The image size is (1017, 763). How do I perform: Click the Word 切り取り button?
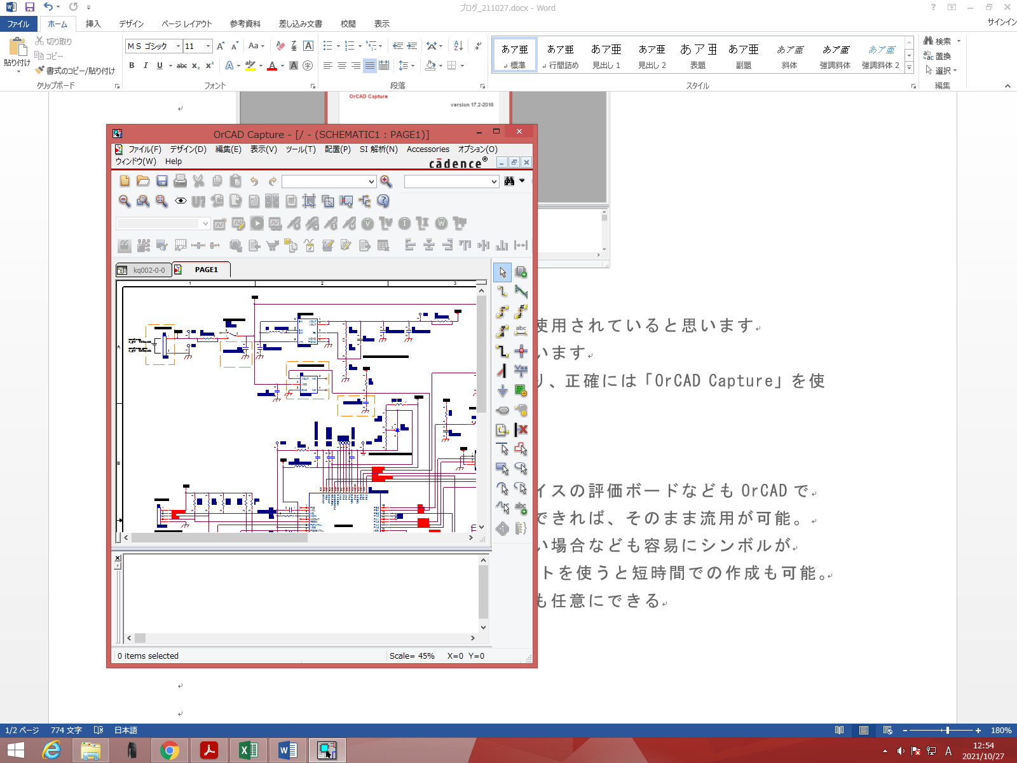[x=54, y=41]
